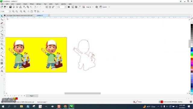Screen dimensions: 193x109
Task: Open the Bitmaps menu
Action: [39, 4]
